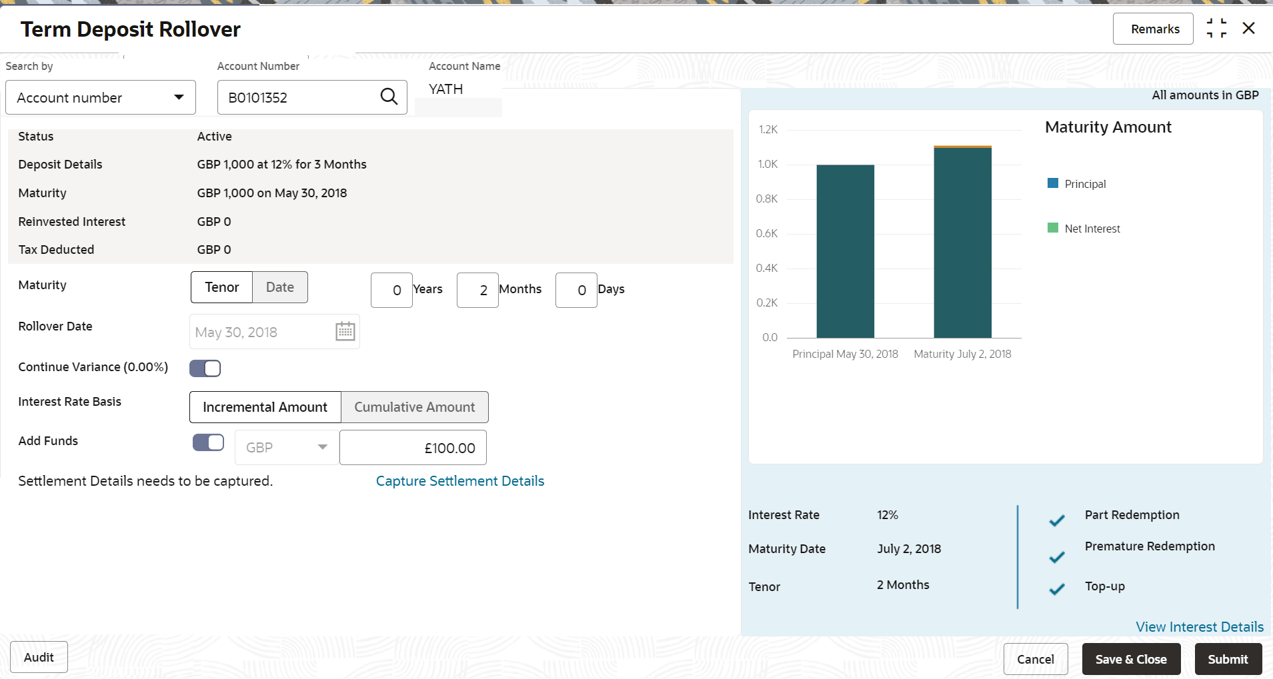Open the Capture Settlement Details link
This screenshot has height=679, width=1273.
(x=460, y=481)
